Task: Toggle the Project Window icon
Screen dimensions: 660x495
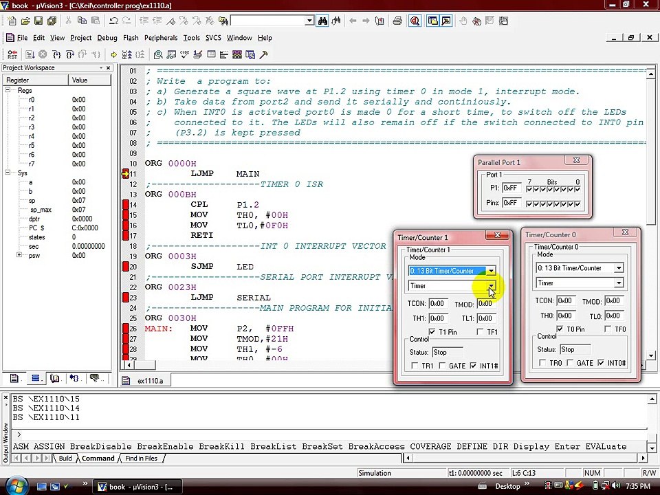Action: click(x=432, y=21)
